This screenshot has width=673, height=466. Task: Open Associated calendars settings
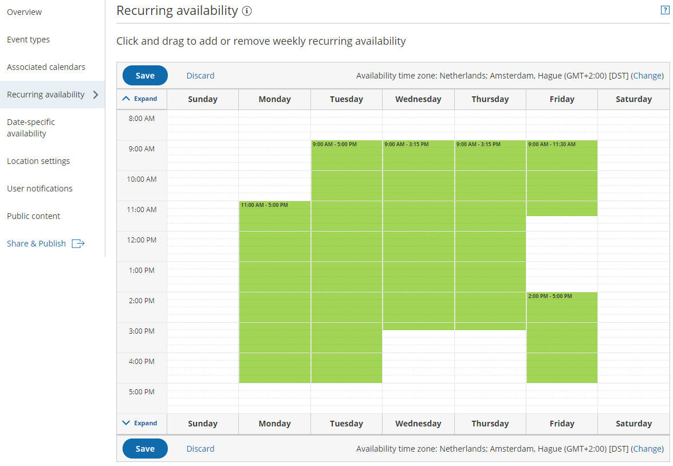click(x=46, y=67)
